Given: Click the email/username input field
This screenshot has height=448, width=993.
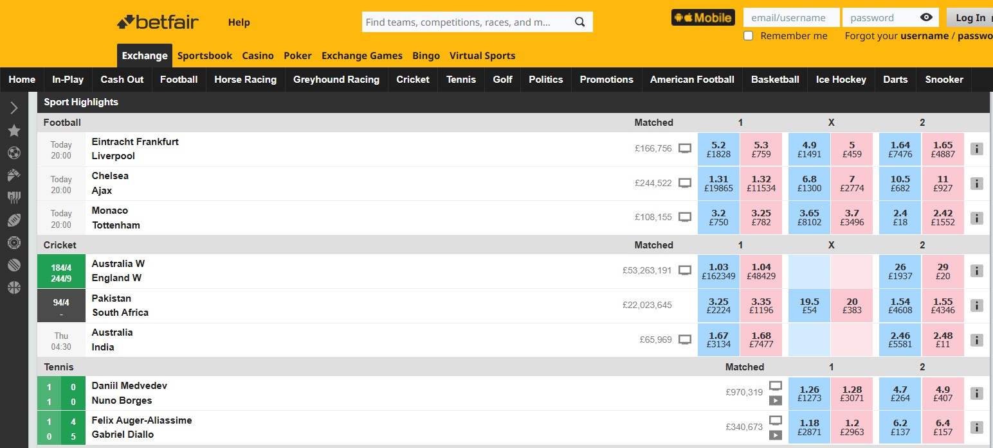Looking at the screenshot, I should [790, 17].
